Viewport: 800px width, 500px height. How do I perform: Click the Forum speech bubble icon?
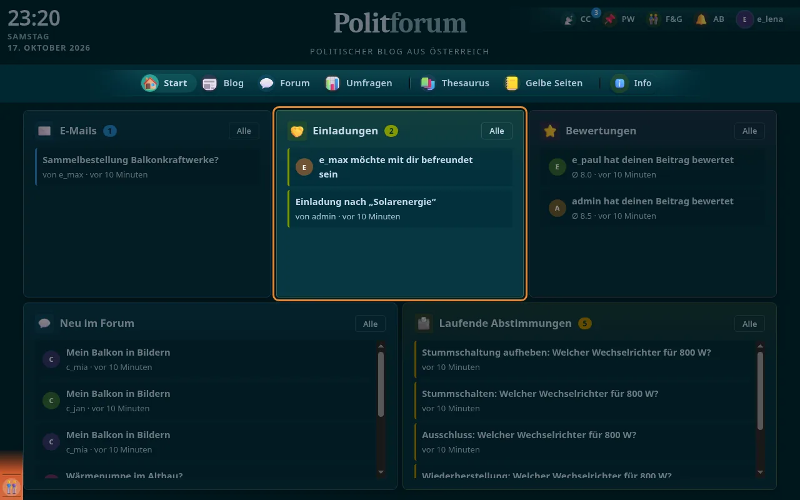tap(267, 83)
